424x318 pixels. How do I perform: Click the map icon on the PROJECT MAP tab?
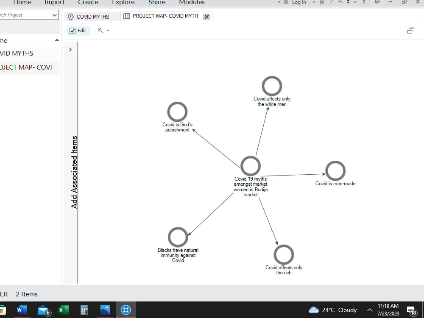pyautogui.click(x=127, y=16)
